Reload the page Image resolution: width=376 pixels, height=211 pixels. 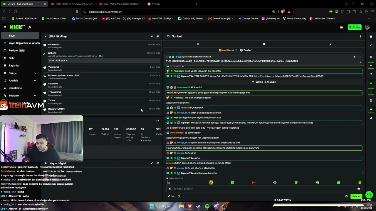click(16, 12)
